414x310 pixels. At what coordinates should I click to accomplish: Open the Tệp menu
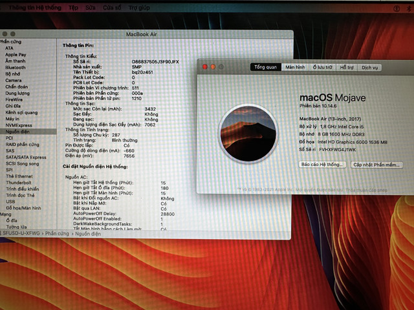pyautogui.click(x=73, y=8)
